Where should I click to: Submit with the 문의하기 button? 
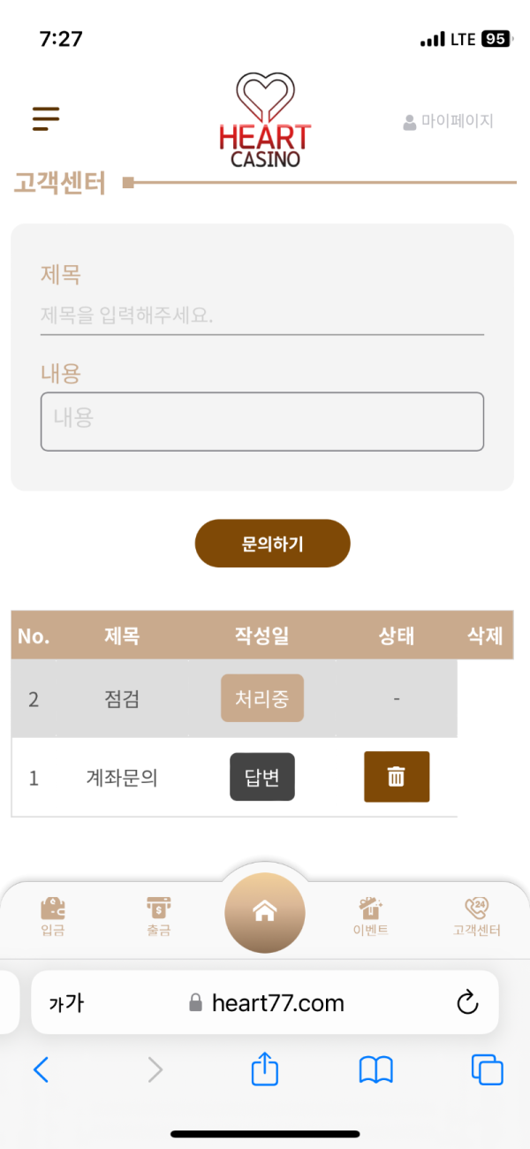point(273,544)
